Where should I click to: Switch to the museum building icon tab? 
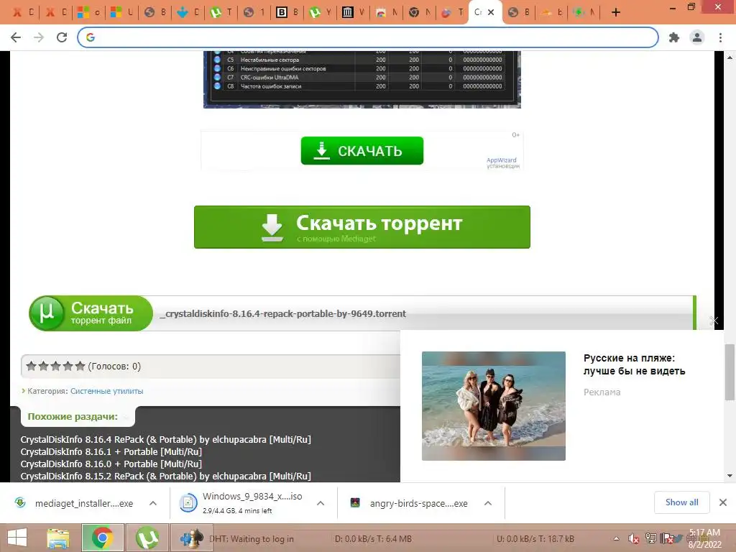coord(353,13)
